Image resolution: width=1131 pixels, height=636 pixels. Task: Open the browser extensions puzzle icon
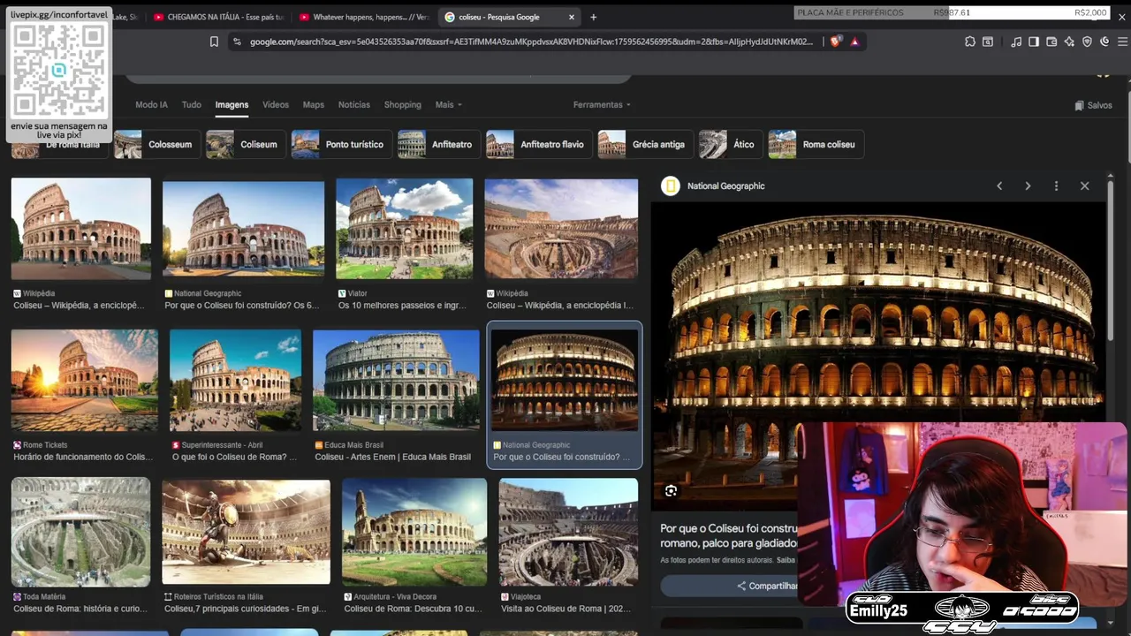[970, 42]
